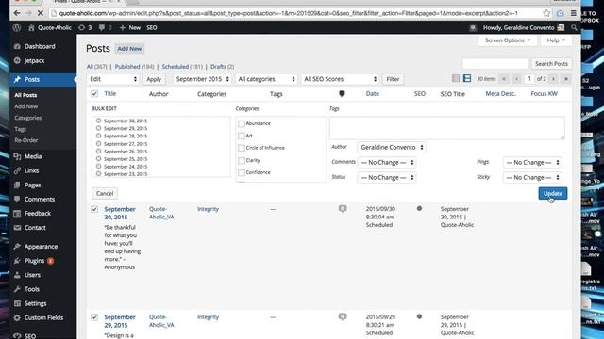Open the Comments No Change dropdown
This screenshot has width=604, height=339.
pos(387,162)
